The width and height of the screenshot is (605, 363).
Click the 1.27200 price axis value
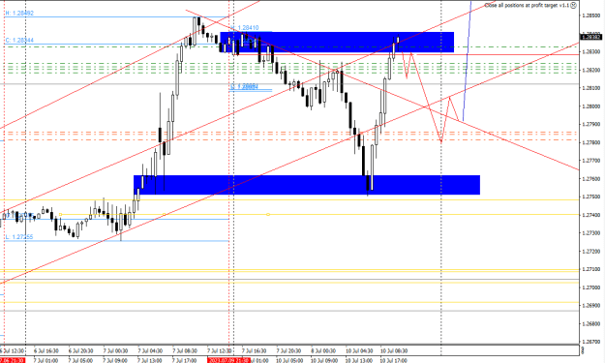point(591,251)
